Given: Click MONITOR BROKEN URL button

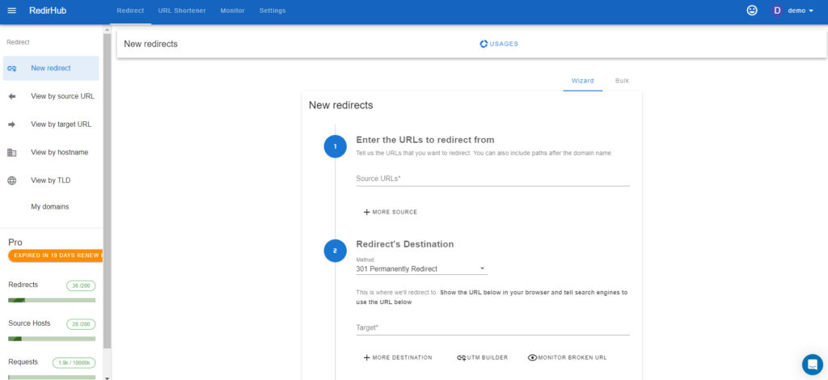Looking at the screenshot, I should pyautogui.click(x=567, y=358).
